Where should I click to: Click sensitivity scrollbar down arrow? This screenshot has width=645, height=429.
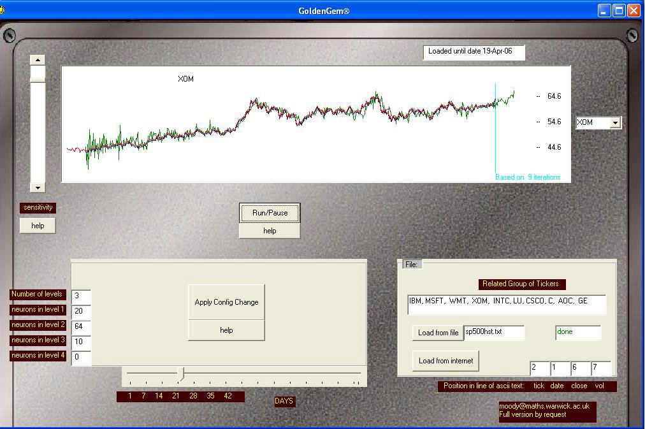38,187
